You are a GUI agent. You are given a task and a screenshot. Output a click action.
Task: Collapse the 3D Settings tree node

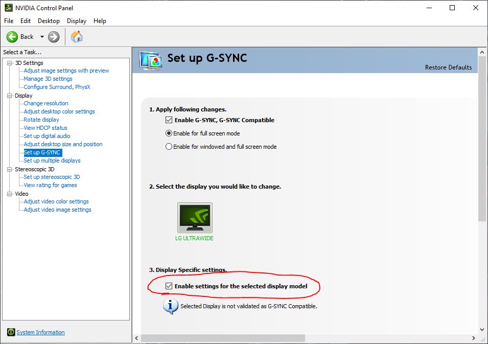(10, 63)
